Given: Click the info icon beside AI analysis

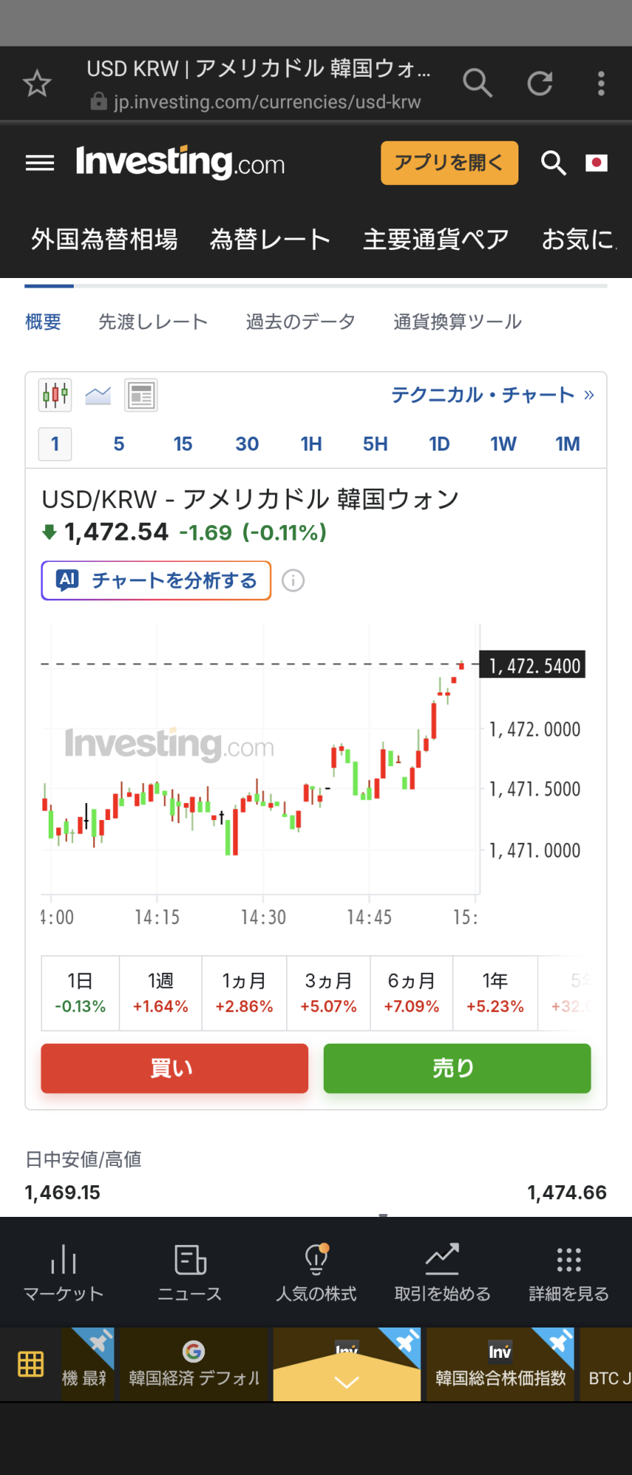Looking at the screenshot, I should point(293,581).
